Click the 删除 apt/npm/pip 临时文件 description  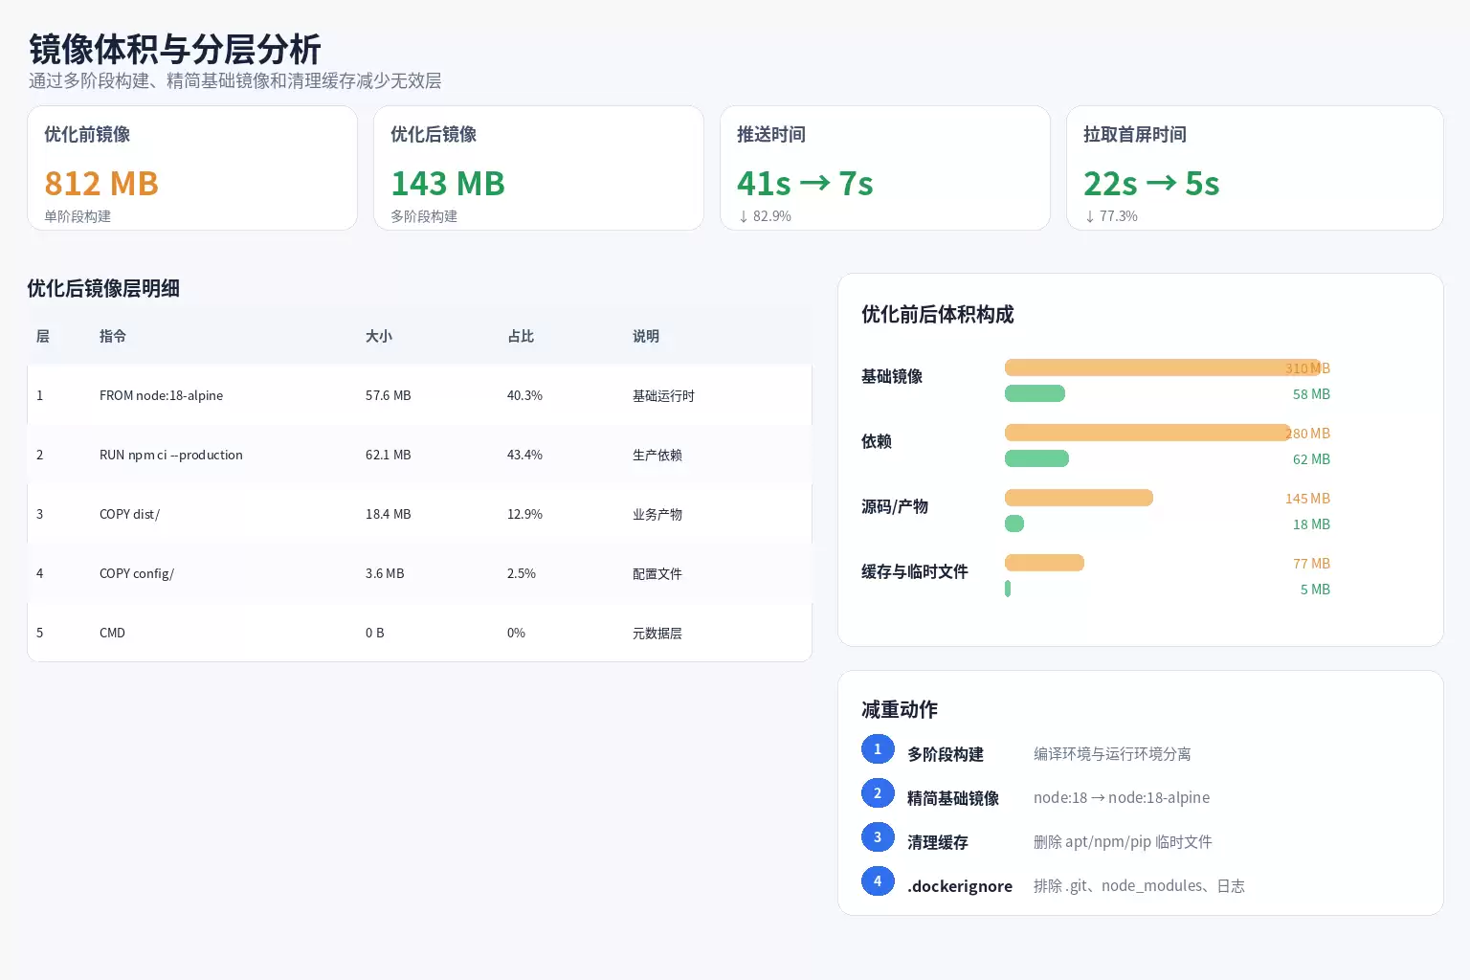pyautogui.click(x=1123, y=842)
